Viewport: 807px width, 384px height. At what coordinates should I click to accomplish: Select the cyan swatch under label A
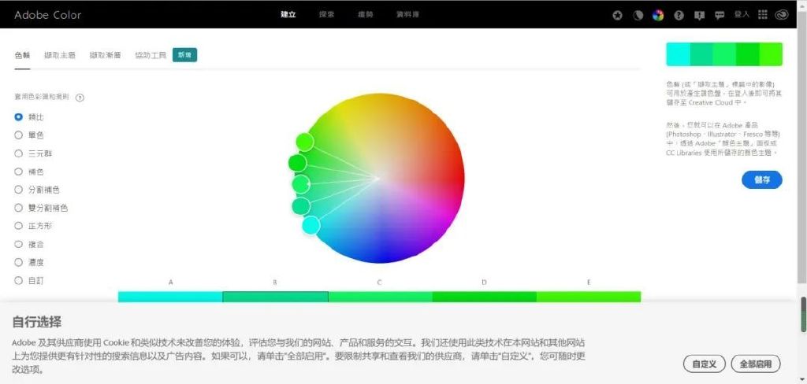click(x=170, y=297)
